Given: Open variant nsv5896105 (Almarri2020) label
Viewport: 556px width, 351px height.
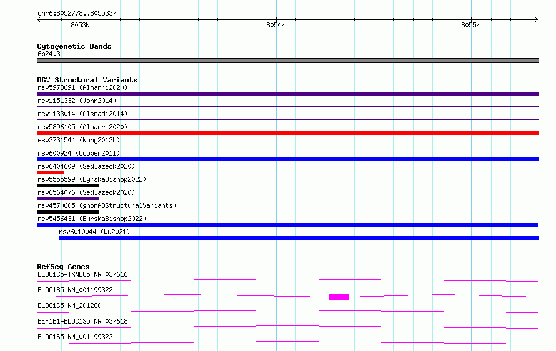Looking at the screenshot, I should (82, 127).
